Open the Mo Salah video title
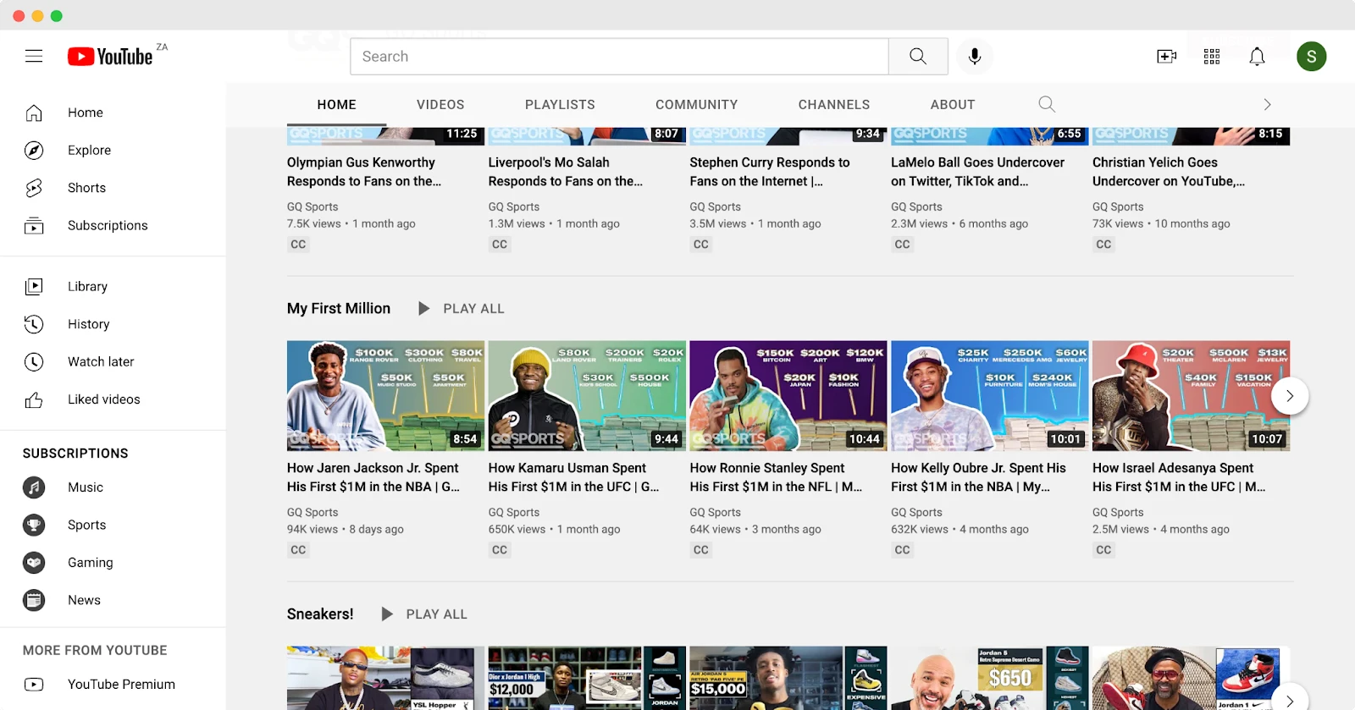The height and width of the screenshot is (710, 1355). (x=566, y=172)
